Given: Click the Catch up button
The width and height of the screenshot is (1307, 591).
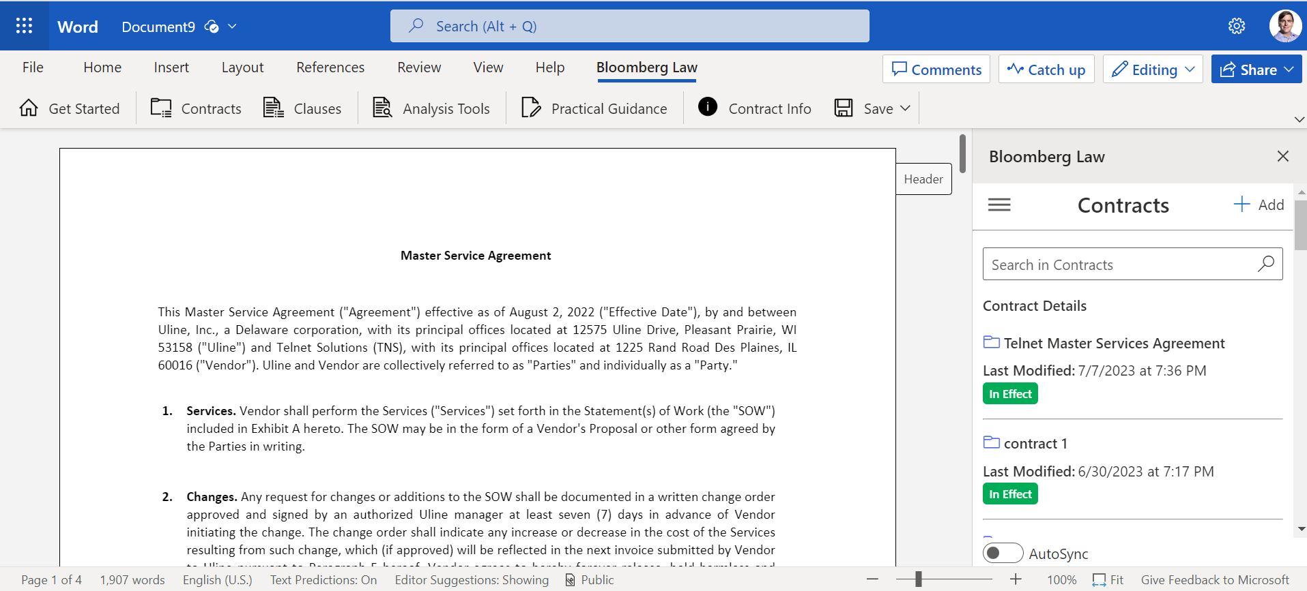Looking at the screenshot, I should [x=1046, y=70].
